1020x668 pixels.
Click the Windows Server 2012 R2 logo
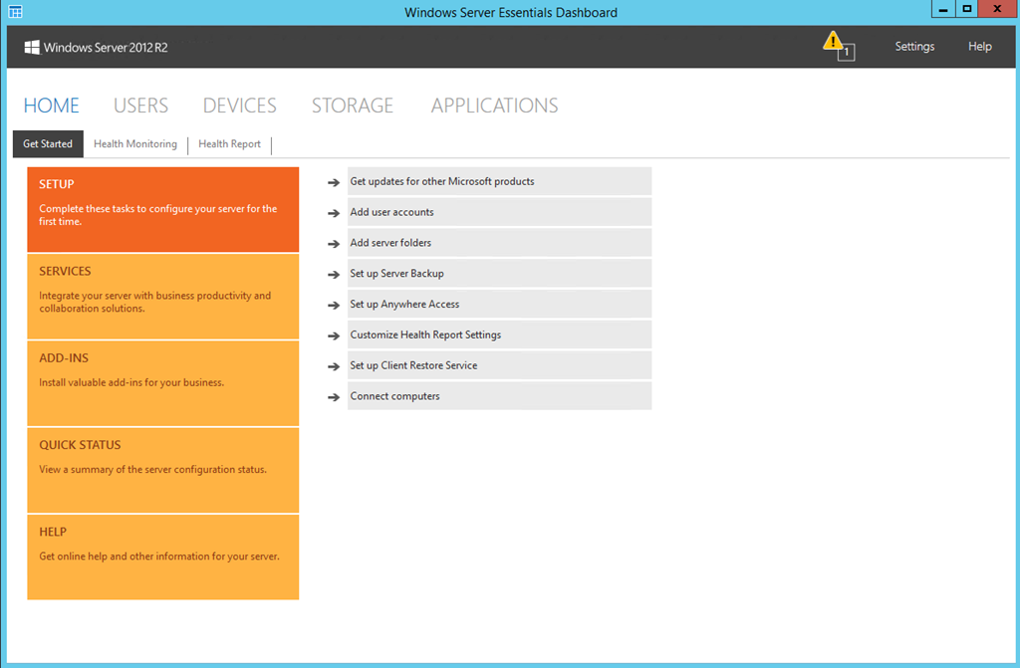click(x=97, y=48)
